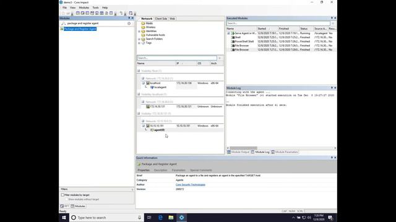Viewport: 396px width, 222px height.
Task: Open the Modules menu
Action: click(x=84, y=8)
